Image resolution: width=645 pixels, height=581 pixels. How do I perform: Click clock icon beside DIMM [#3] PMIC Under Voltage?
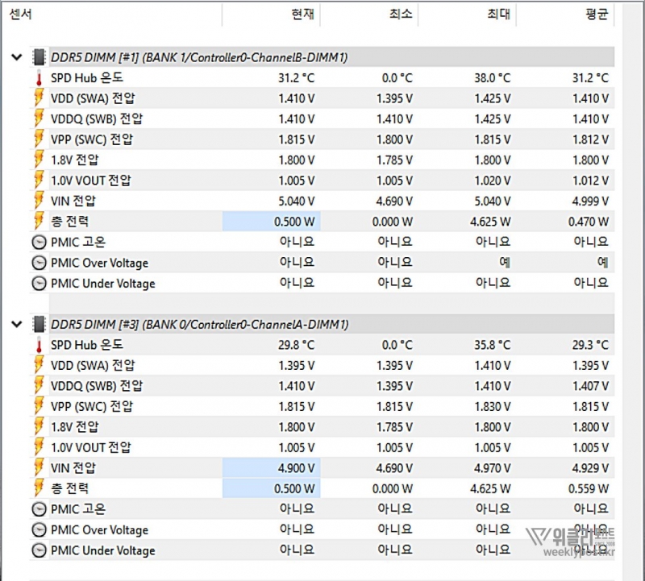pos(39,550)
